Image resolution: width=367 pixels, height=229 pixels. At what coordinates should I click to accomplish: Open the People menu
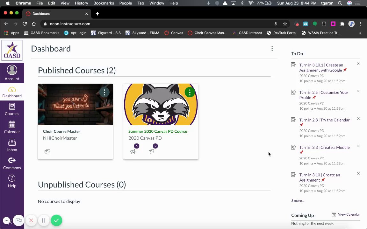(x=126, y=3)
